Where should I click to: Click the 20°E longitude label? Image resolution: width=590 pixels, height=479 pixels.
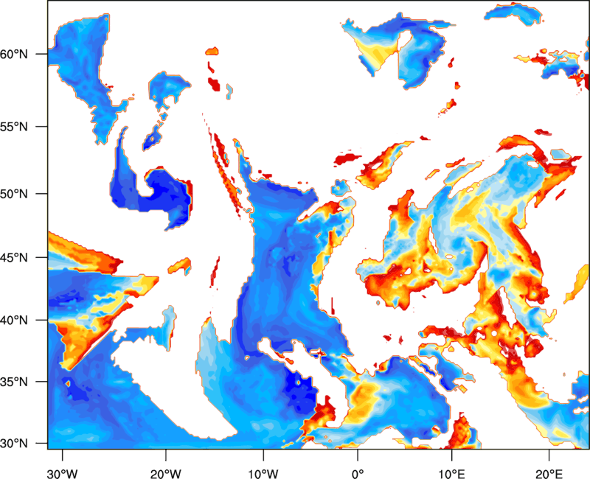[x=549, y=474]
